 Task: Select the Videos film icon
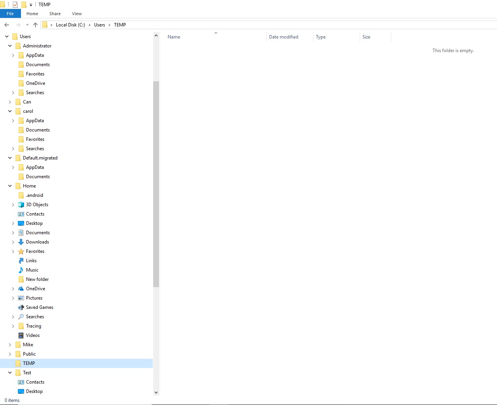click(x=21, y=335)
